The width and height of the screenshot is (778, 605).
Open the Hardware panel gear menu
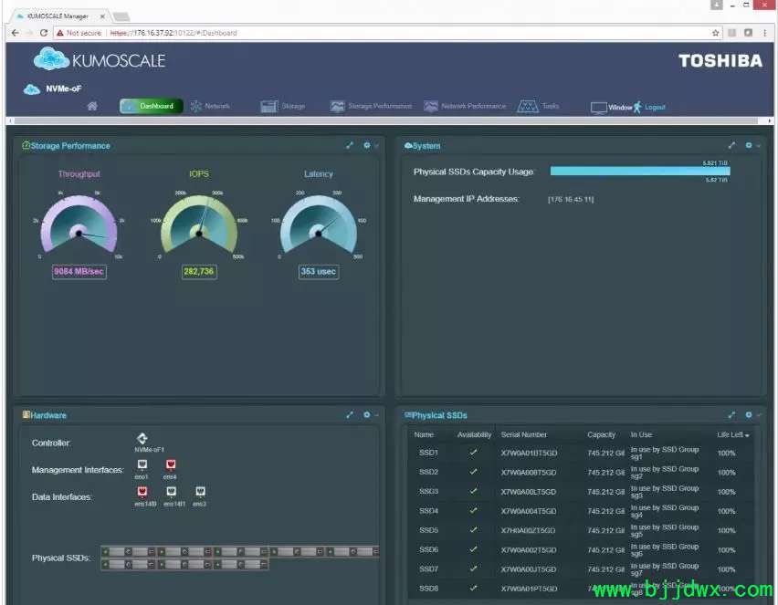(x=367, y=414)
